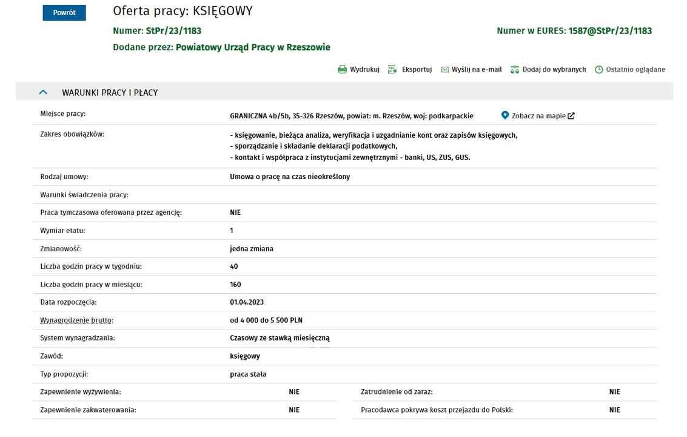Click NIE next to Zatrudnienie od zaraz
The image size is (687, 437).
click(x=614, y=392)
